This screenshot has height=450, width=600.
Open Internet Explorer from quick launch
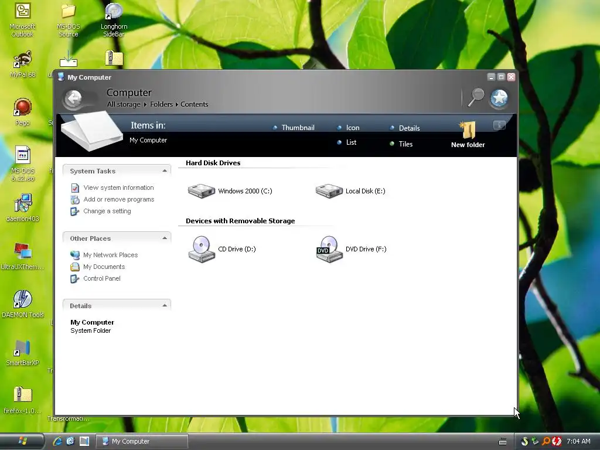[x=57, y=441]
